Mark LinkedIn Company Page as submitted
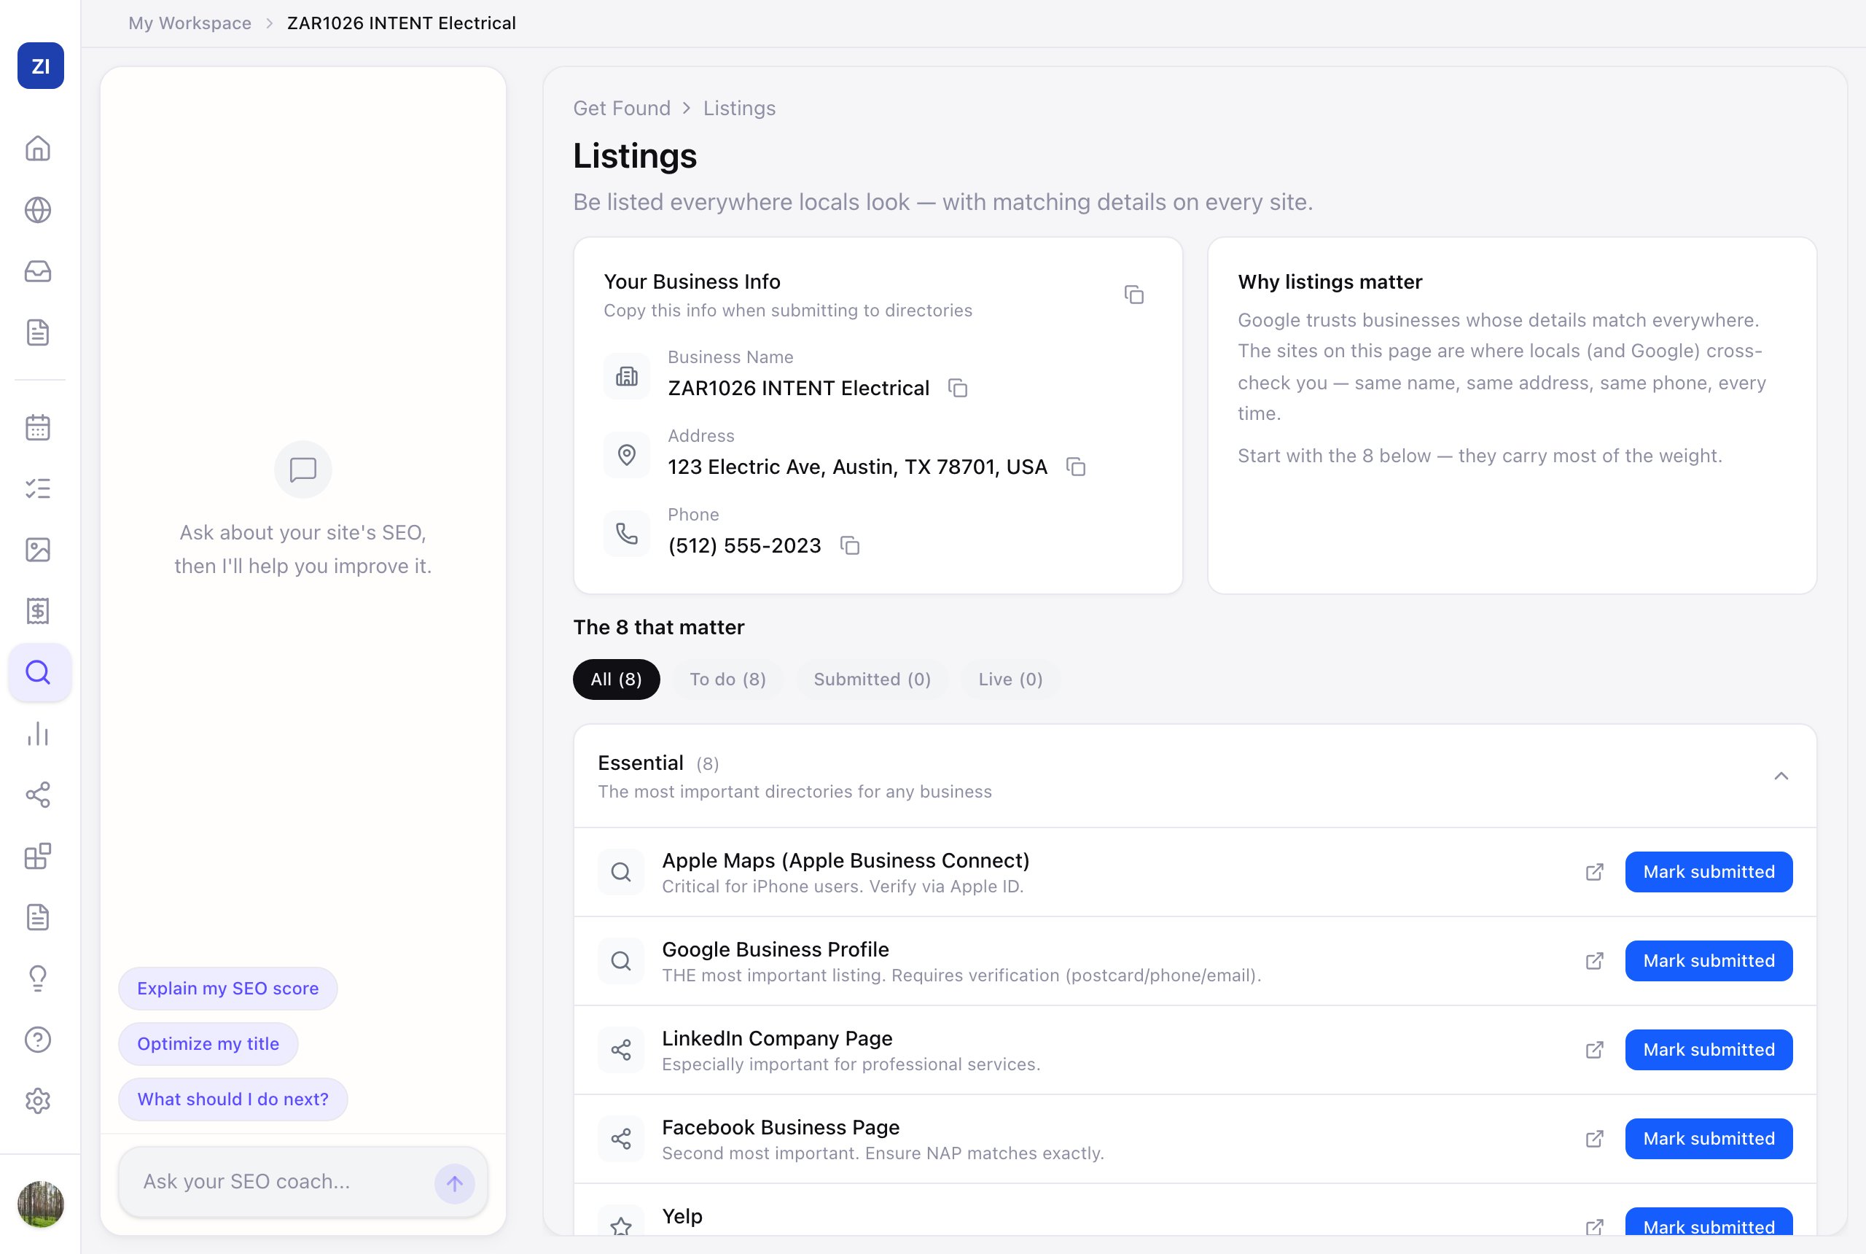 [x=1709, y=1049]
